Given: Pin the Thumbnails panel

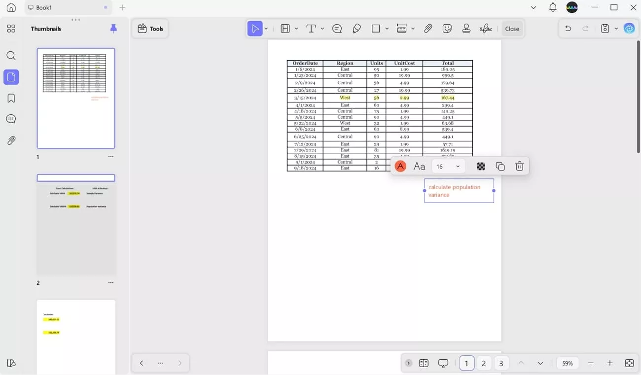Looking at the screenshot, I should click(x=113, y=29).
